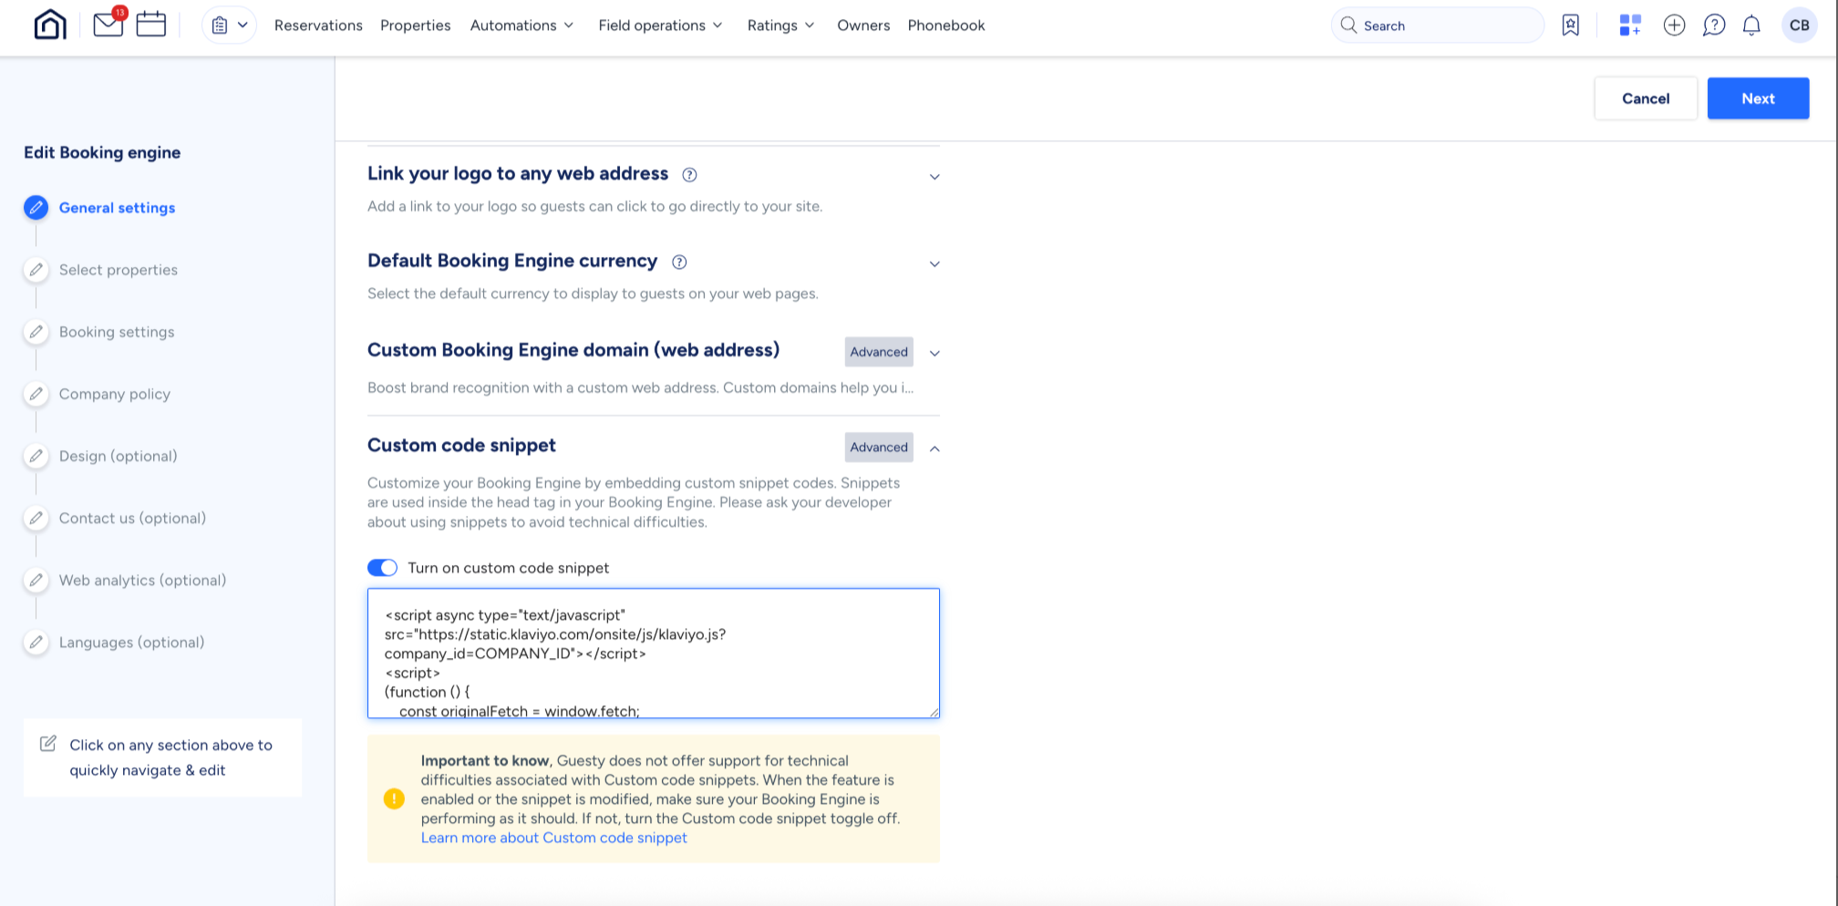The image size is (1838, 906).
Task: Go to Web analytics (optional) step
Action: [x=142, y=581]
